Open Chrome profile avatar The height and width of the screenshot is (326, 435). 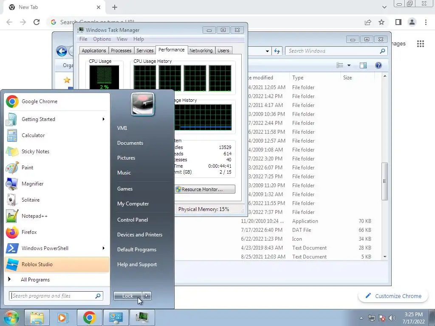click(412, 22)
